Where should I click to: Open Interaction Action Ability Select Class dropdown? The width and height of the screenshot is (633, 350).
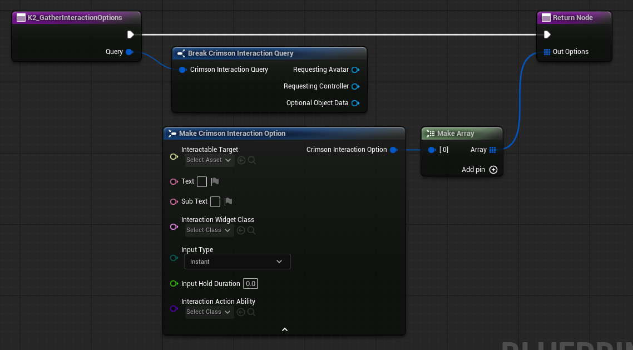(210, 312)
